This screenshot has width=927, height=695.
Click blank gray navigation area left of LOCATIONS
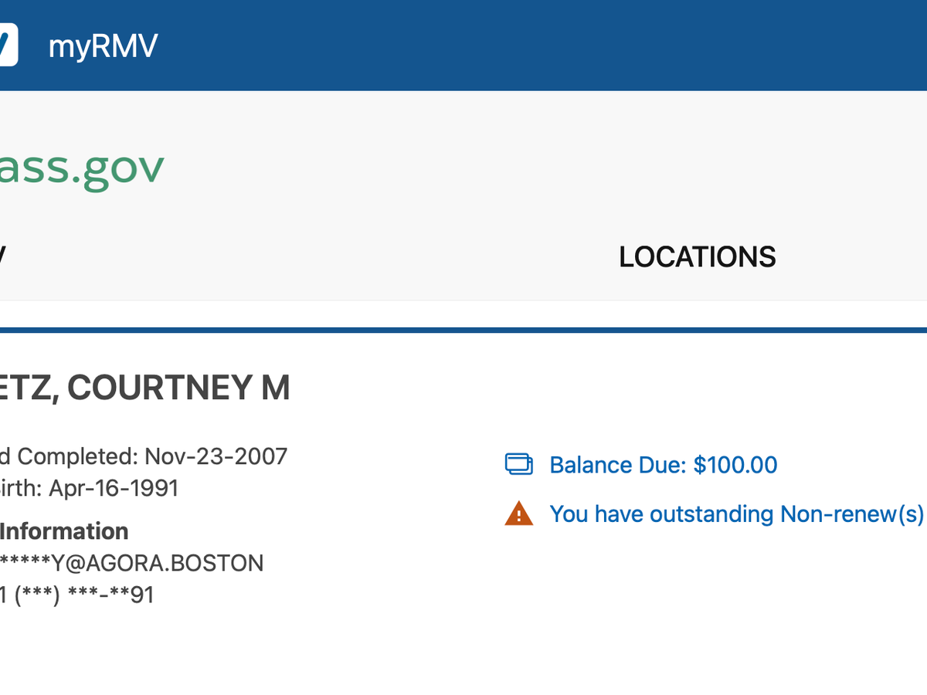pos(309,257)
